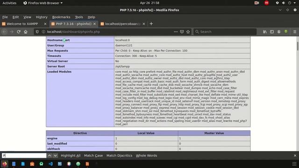Open the volume icon in top bar
The width and height of the screenshot is (299, 168).
(284, 3)
